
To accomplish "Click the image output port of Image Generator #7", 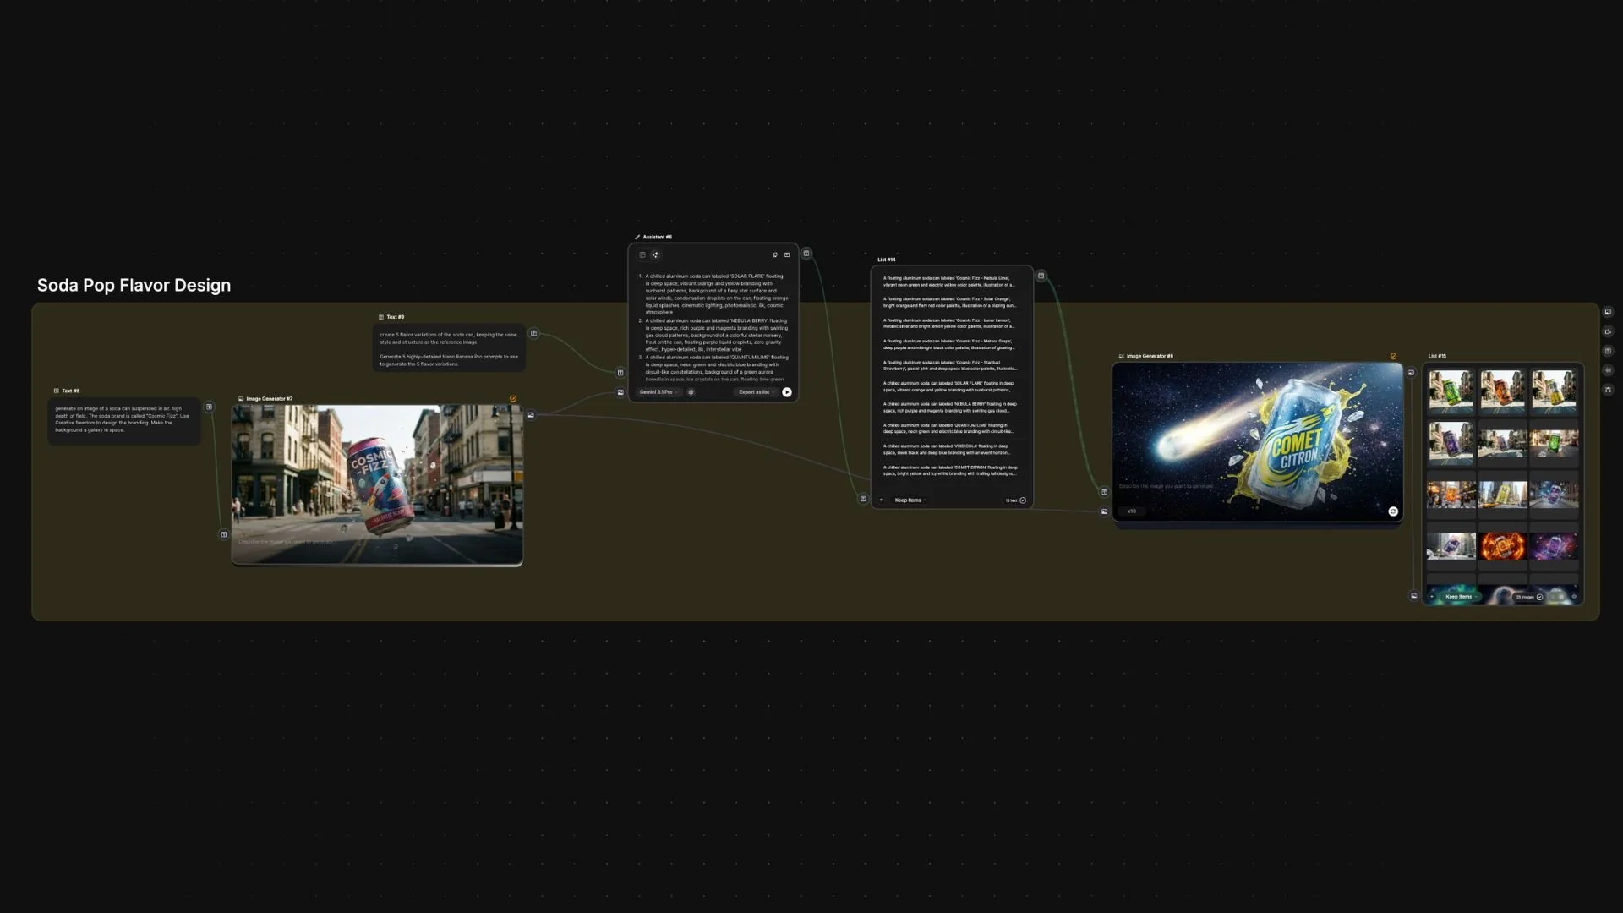I will tap(531, 415).
